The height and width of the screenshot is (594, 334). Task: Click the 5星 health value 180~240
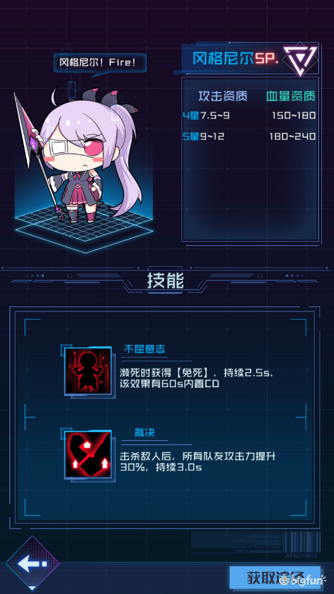[x=292, y=136]
